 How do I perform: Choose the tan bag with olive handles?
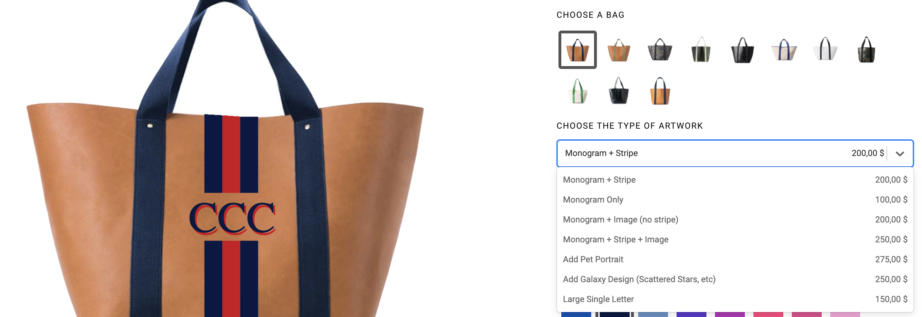619,50
